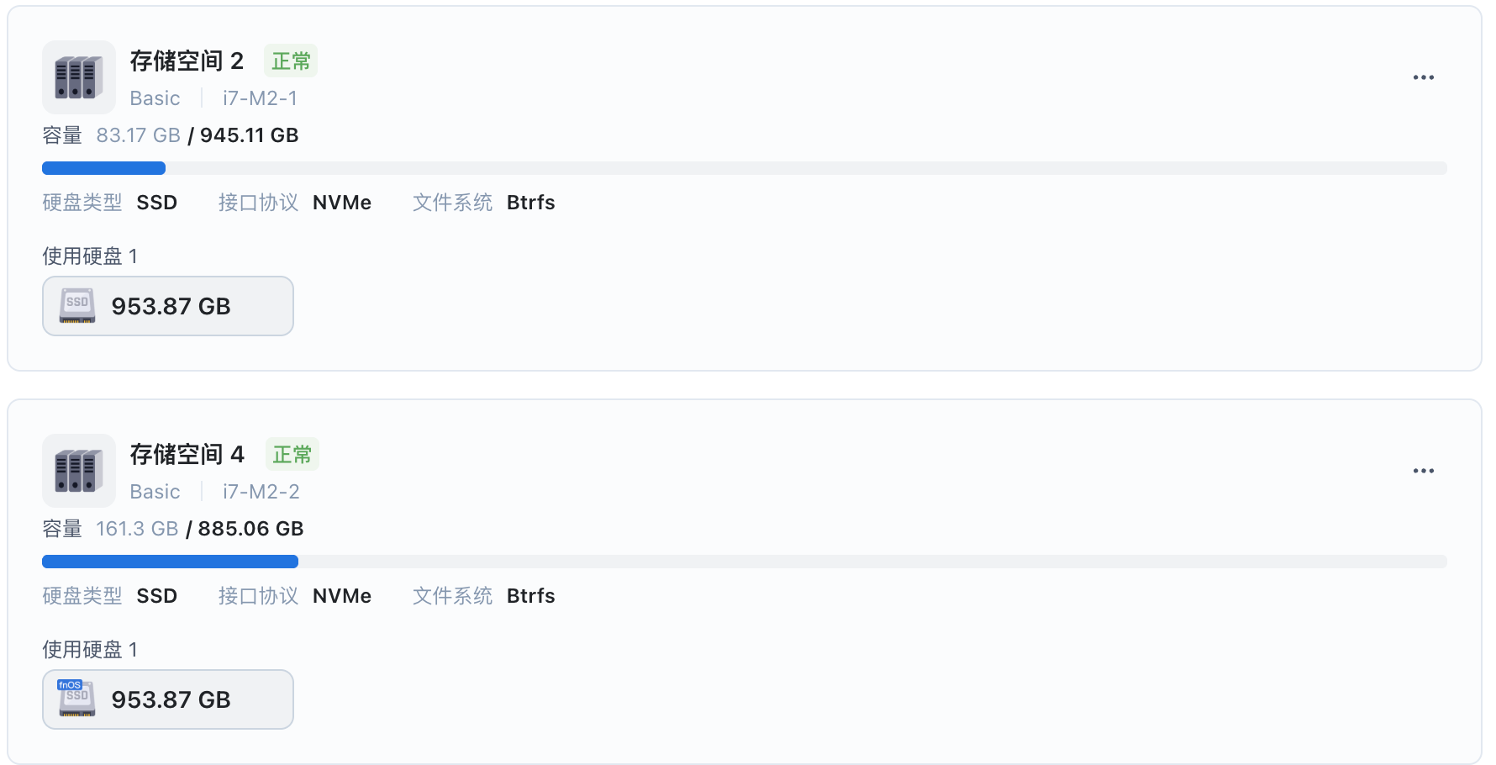Select the 953.87 GB disk in 存储空间 4

tap(171, 699)
